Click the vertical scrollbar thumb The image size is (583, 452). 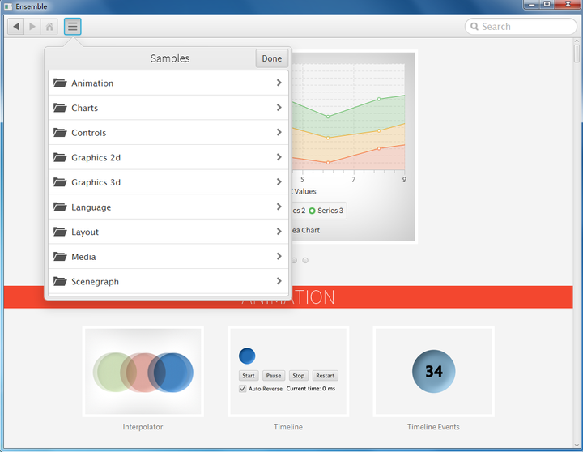tap(577, 53)
